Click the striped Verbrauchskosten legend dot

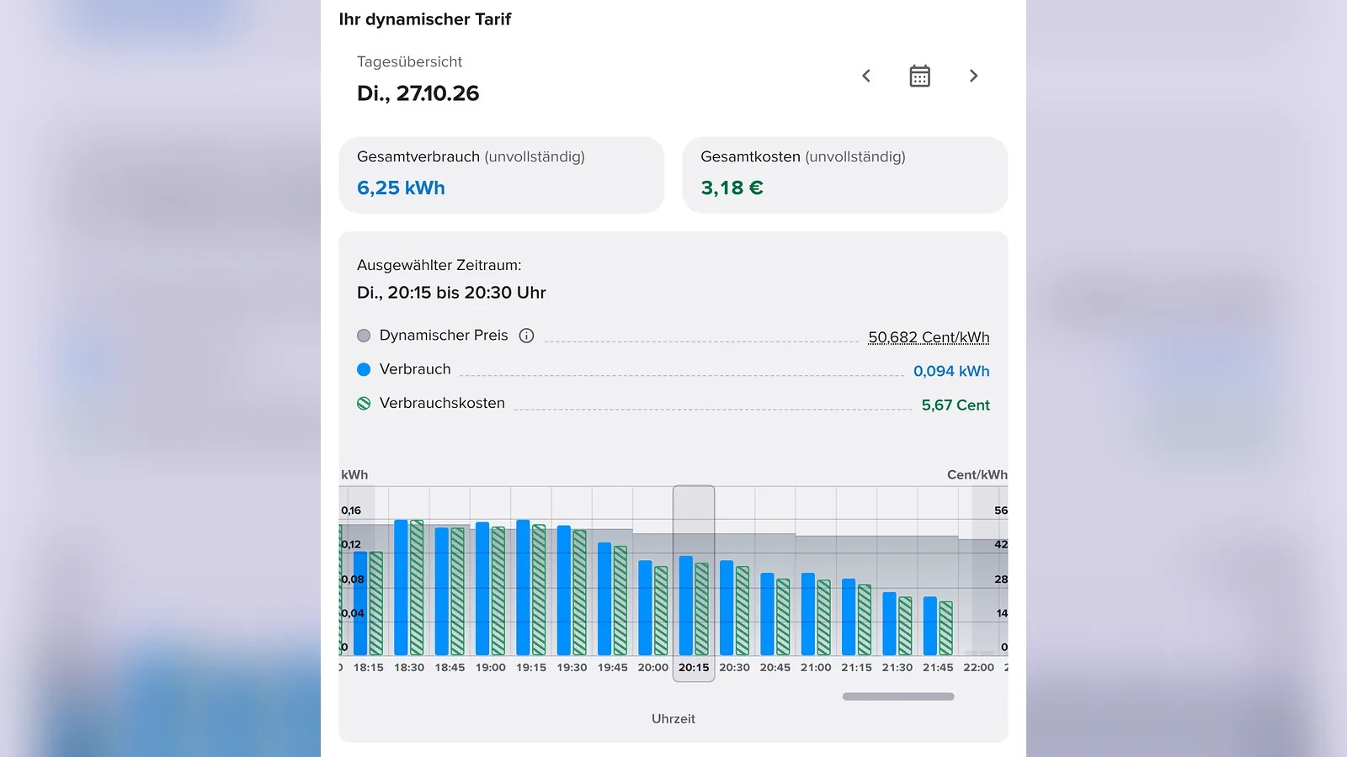click(364, 403)
